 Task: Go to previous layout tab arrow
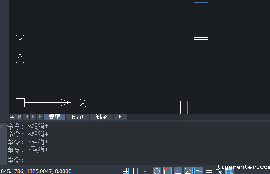point(26,117)
